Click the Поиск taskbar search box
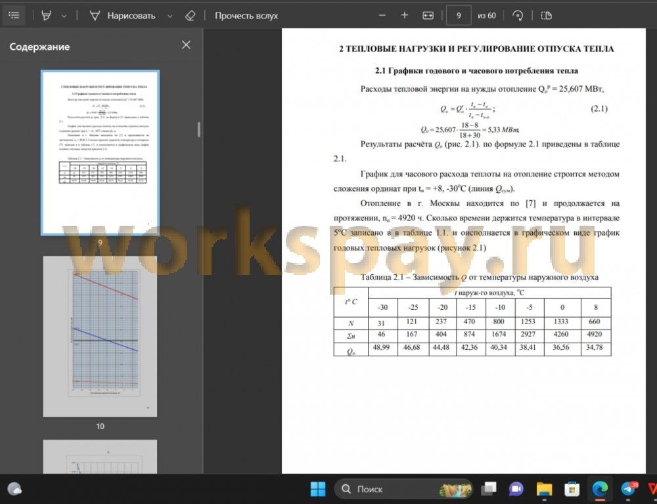Viewport: 657px width, 504px height. [403, 489]
